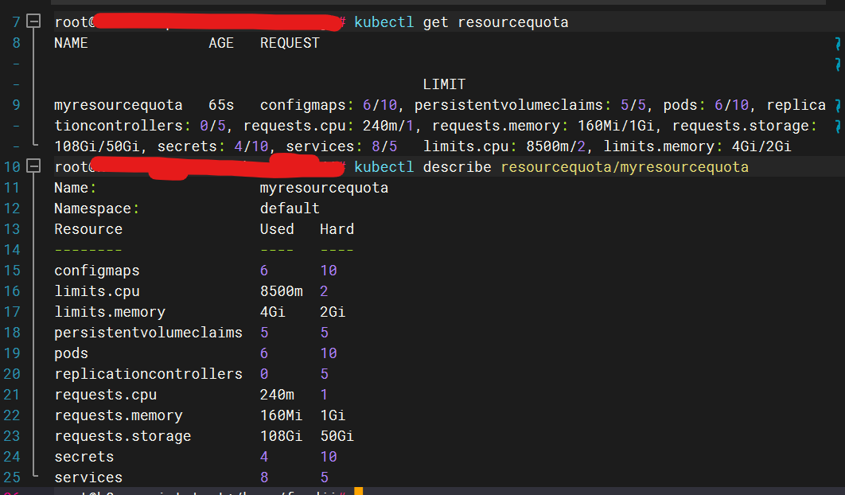Click the 'default' namespace value

pos(290,209)
